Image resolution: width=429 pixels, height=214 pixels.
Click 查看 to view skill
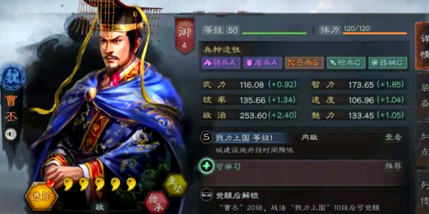tap(393, 137)
